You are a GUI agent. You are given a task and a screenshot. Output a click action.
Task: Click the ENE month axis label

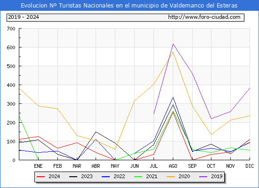[38, 166]
